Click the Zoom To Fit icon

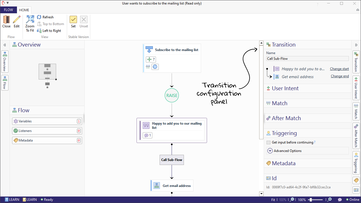point(30,20)
